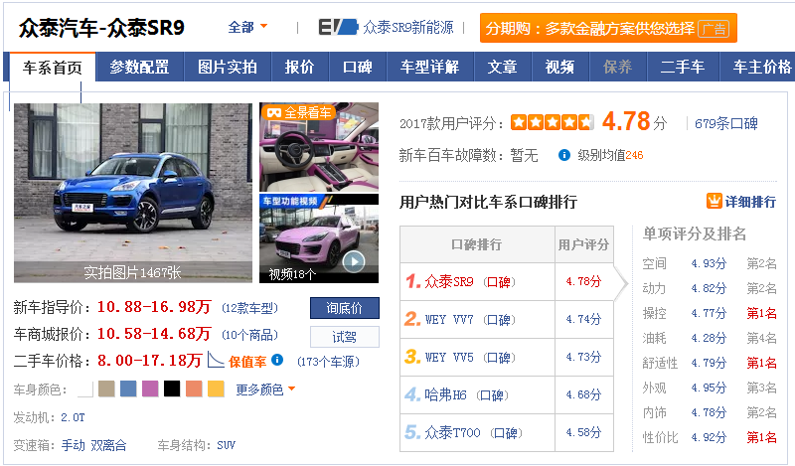
Task: Select the purple body color swatch
Action: point(150,388)
